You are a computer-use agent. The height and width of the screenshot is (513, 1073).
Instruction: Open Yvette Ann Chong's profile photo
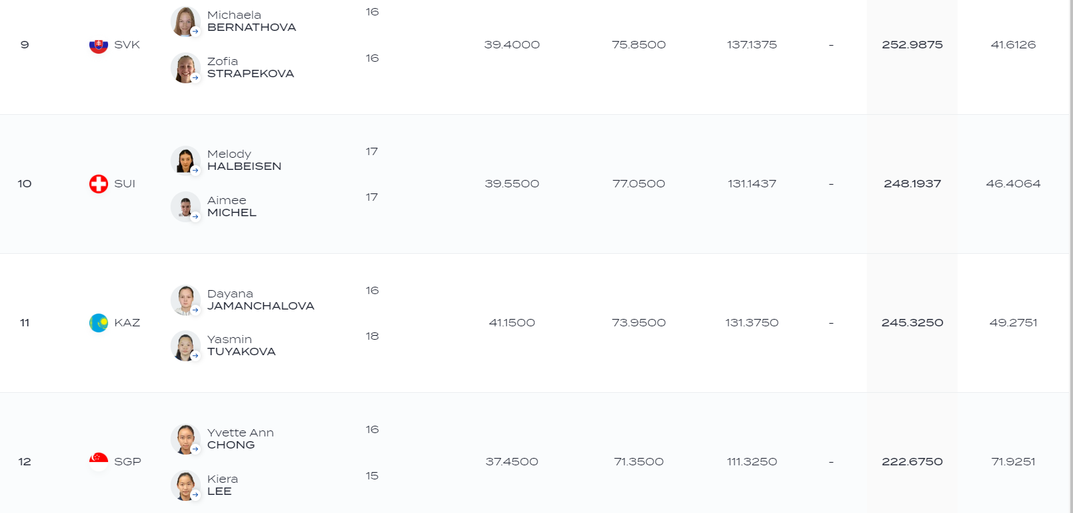click(x=185, y=438)
